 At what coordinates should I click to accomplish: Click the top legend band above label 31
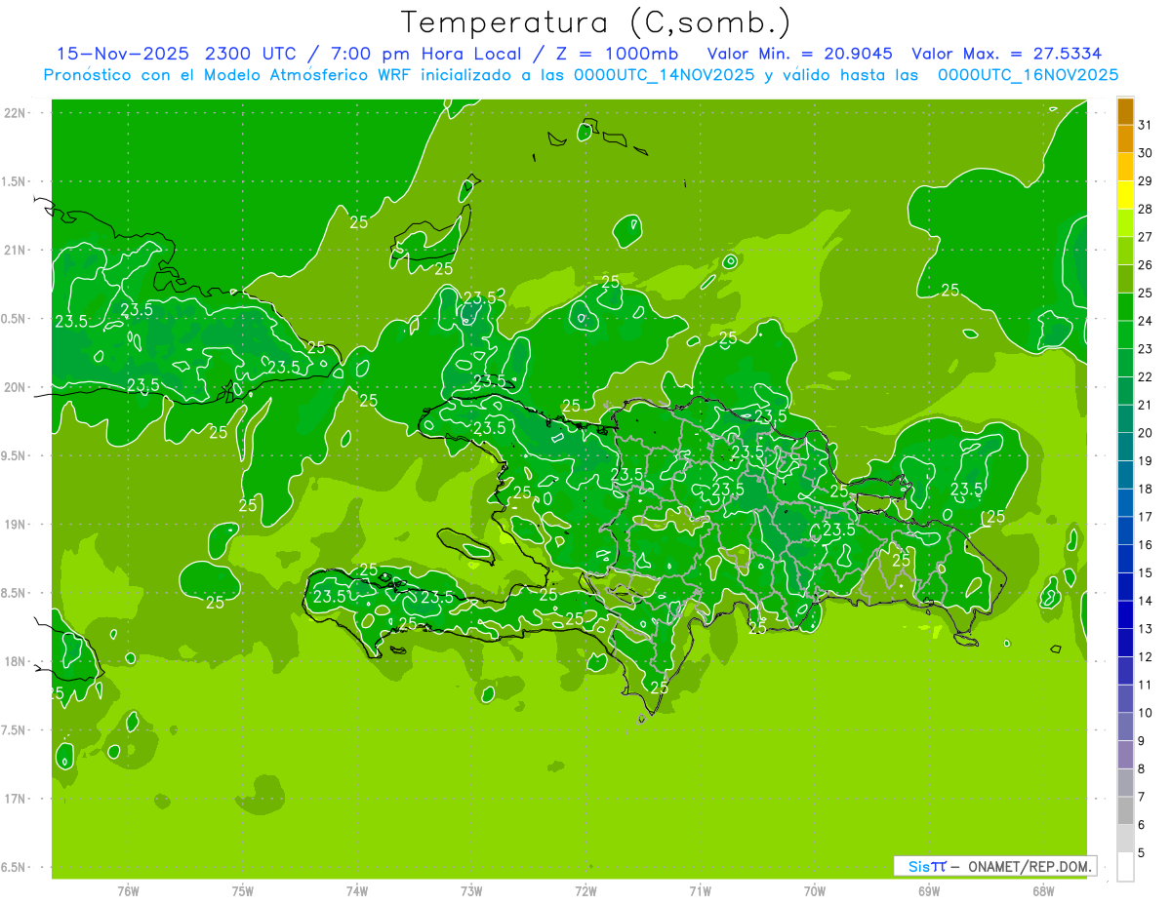[x=1125, y=112]
